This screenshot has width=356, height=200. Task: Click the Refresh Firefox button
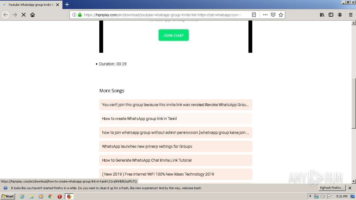332,188
